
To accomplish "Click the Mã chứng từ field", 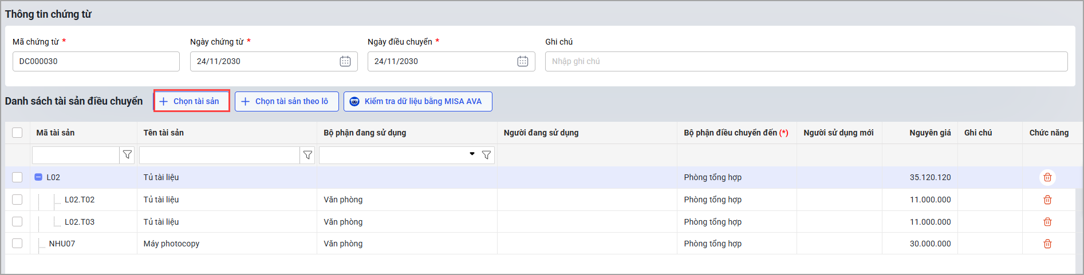I will [x=96, y=61].
